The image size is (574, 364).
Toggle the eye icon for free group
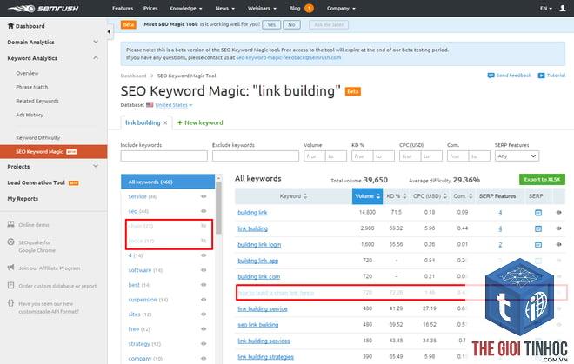pos(204,329)
